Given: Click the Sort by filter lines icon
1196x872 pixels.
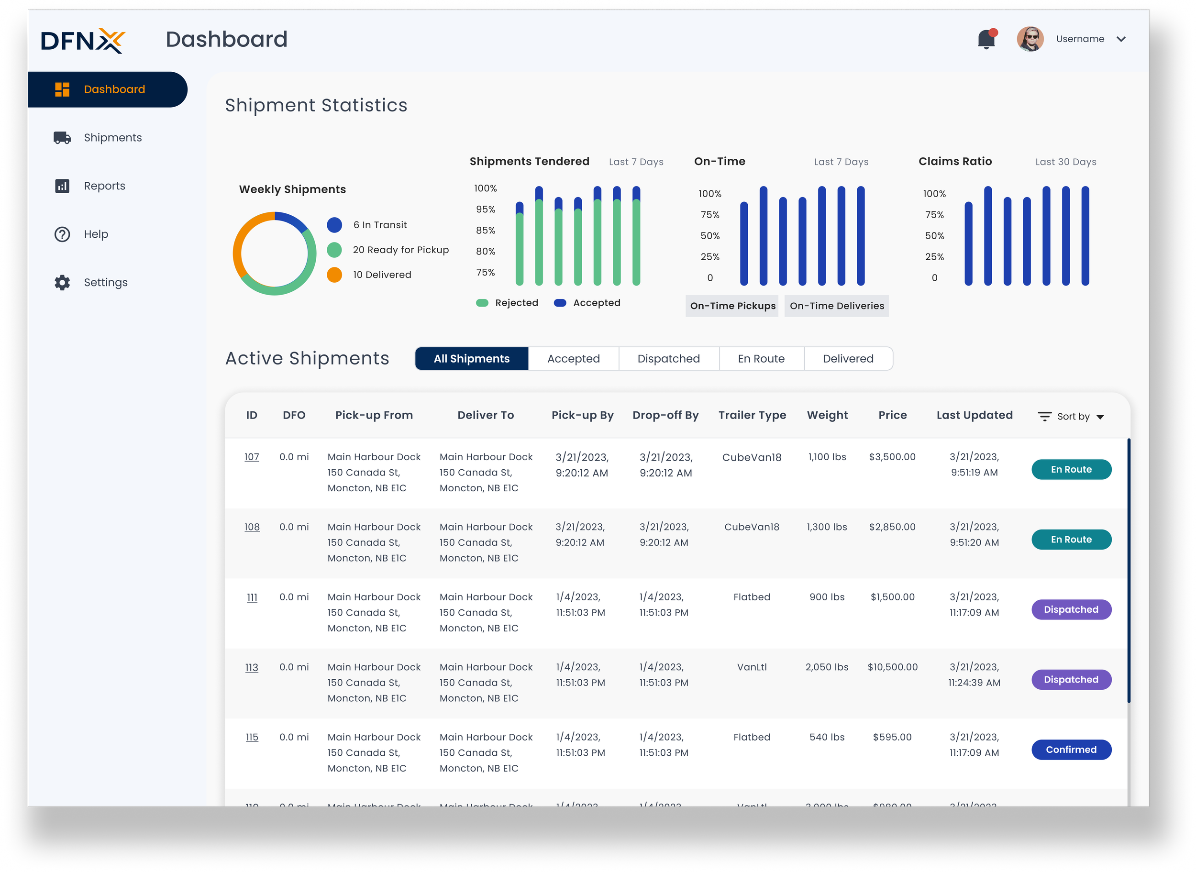Looking at the screenshot, I should tap(1044, 417).
